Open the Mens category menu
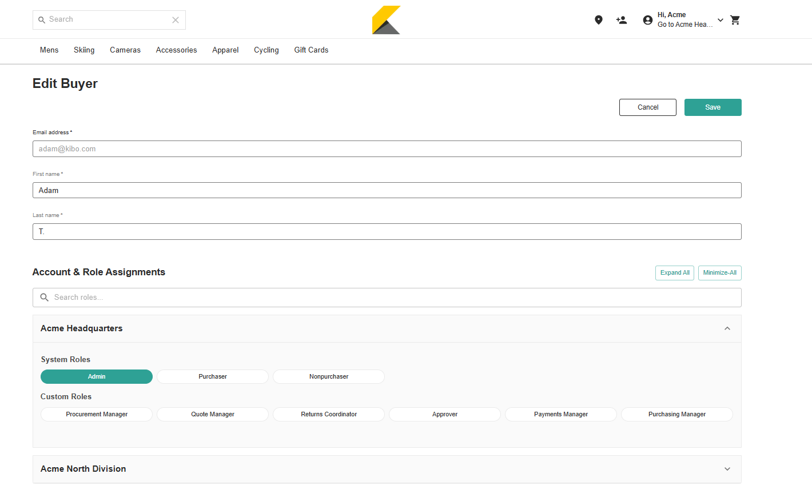This screenshot has height=494, width=812. 49,50
